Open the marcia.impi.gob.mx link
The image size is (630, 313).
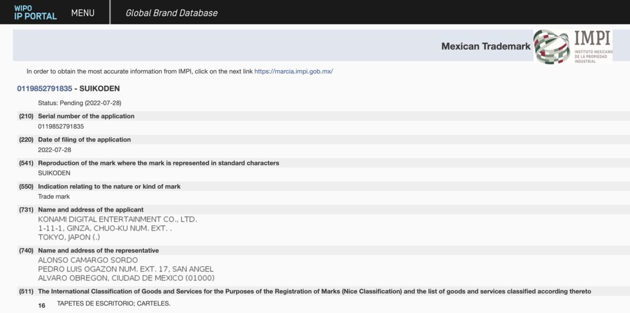tap(293, 72)
